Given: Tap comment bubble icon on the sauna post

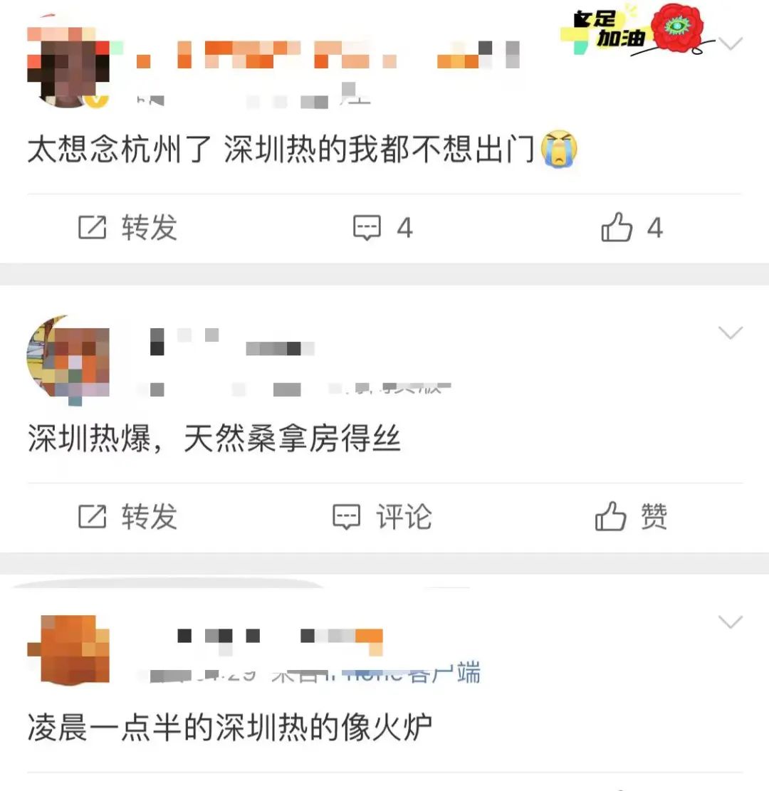Looking at the screenshot, I should 347,517.
